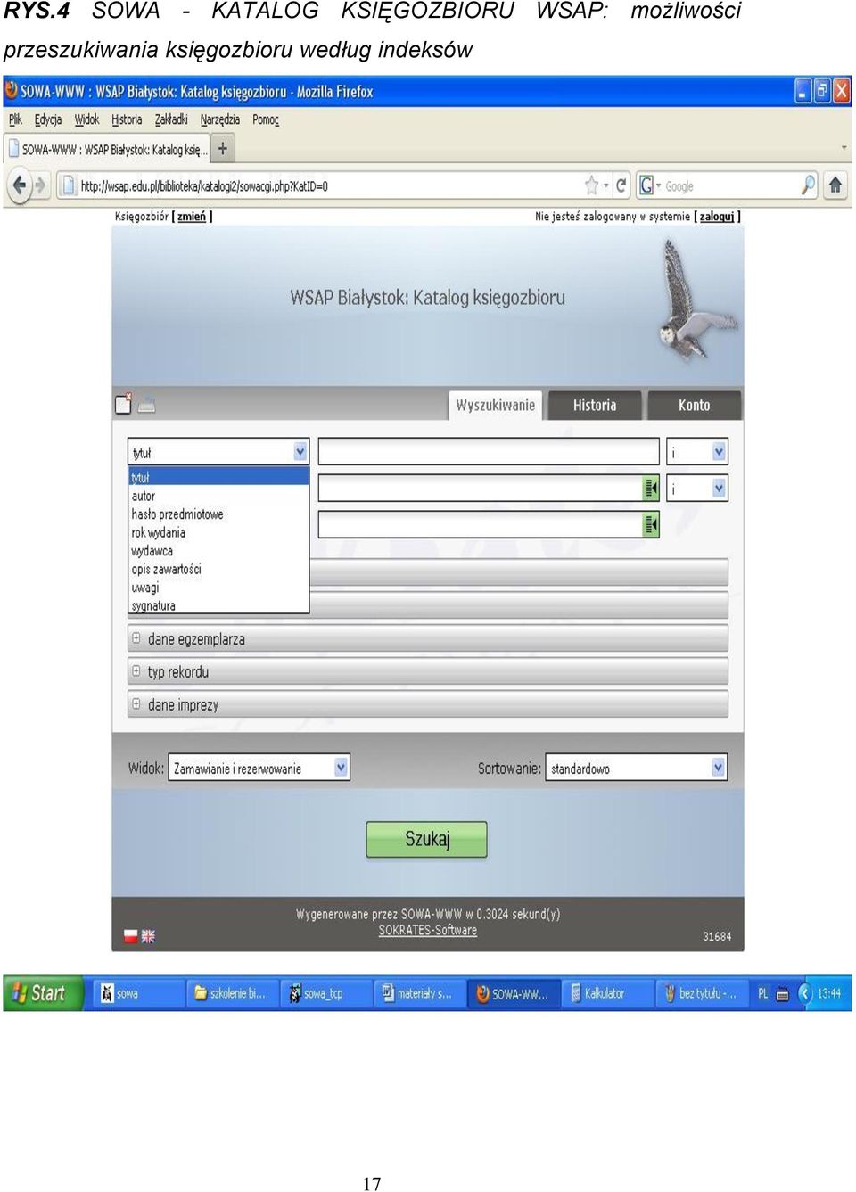This screenshot has height=1192, width=856.
Task: Click the search magnifier icon in Google box
Action: click(x=808, y=185)
